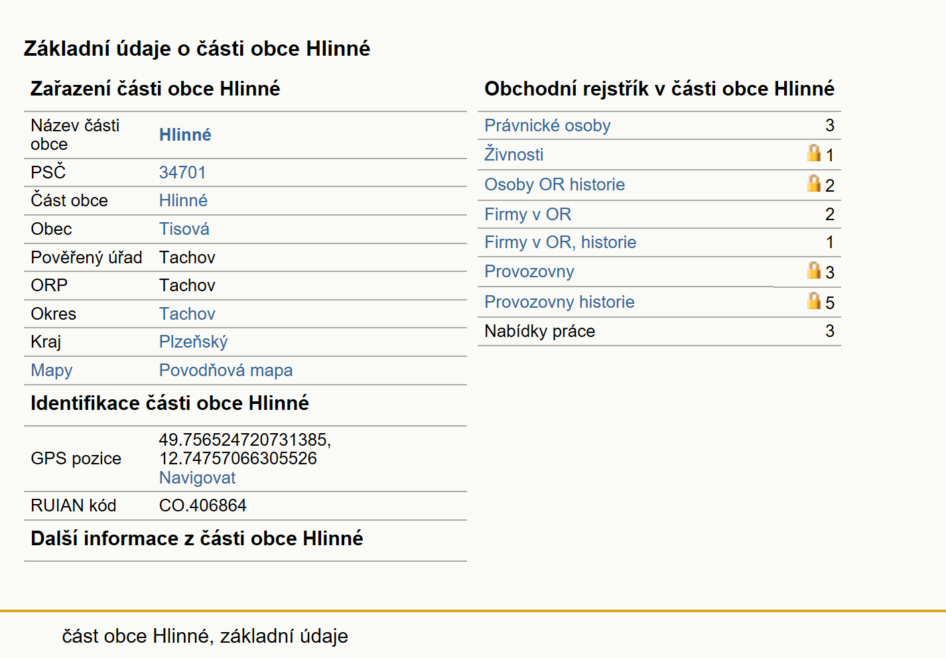Open the Provozovny link
The image size is (946, 658).
click(x=529, y=271)
